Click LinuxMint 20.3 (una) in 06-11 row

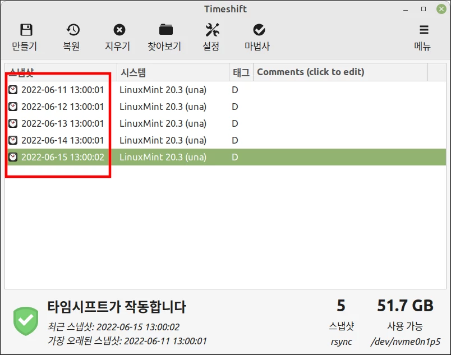(163, 90)
